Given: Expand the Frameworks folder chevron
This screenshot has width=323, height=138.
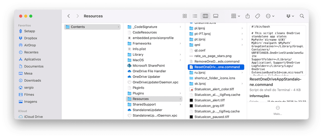Looking at the screenshot, I should tap(180, 44).
